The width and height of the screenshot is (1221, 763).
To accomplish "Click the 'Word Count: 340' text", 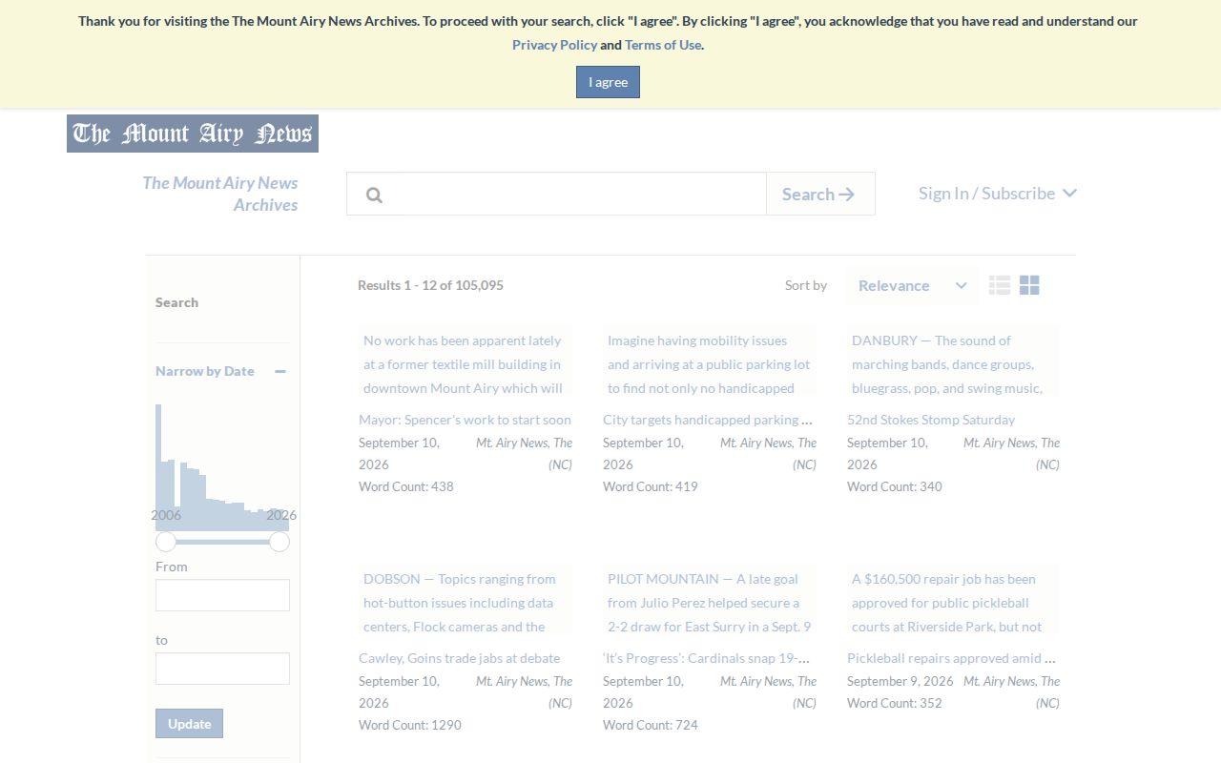I will pyautogui.click(x=895, y=486).
